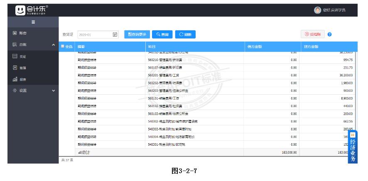The image size is (368, 181).
Task: Click the 账簿 account book icon
Action: click(15, 68)
